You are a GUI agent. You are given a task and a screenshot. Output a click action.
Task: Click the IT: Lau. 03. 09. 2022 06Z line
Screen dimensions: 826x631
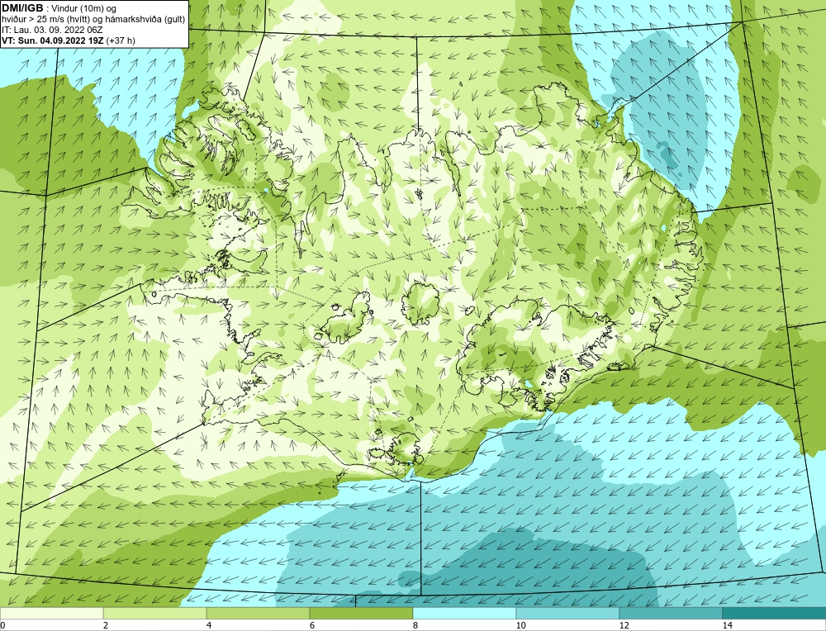pyautogui.click(x=52, y=30)
